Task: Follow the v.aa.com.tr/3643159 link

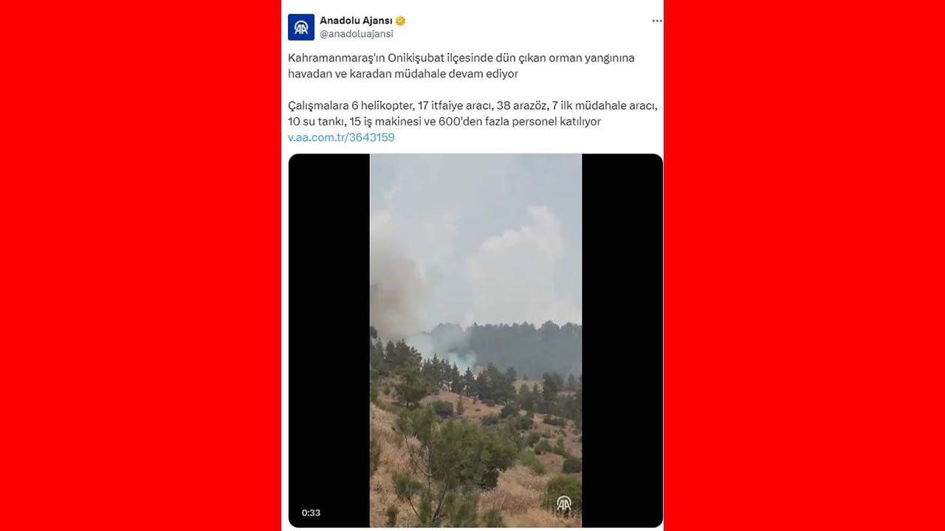Action: [341, 137]
